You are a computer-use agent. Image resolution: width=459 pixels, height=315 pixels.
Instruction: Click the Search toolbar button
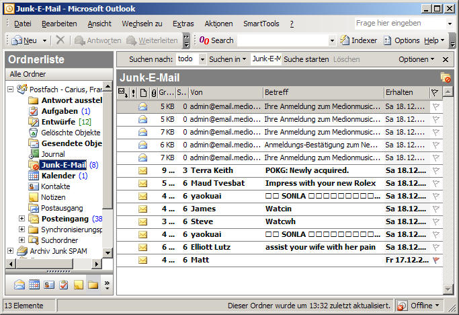216,40
